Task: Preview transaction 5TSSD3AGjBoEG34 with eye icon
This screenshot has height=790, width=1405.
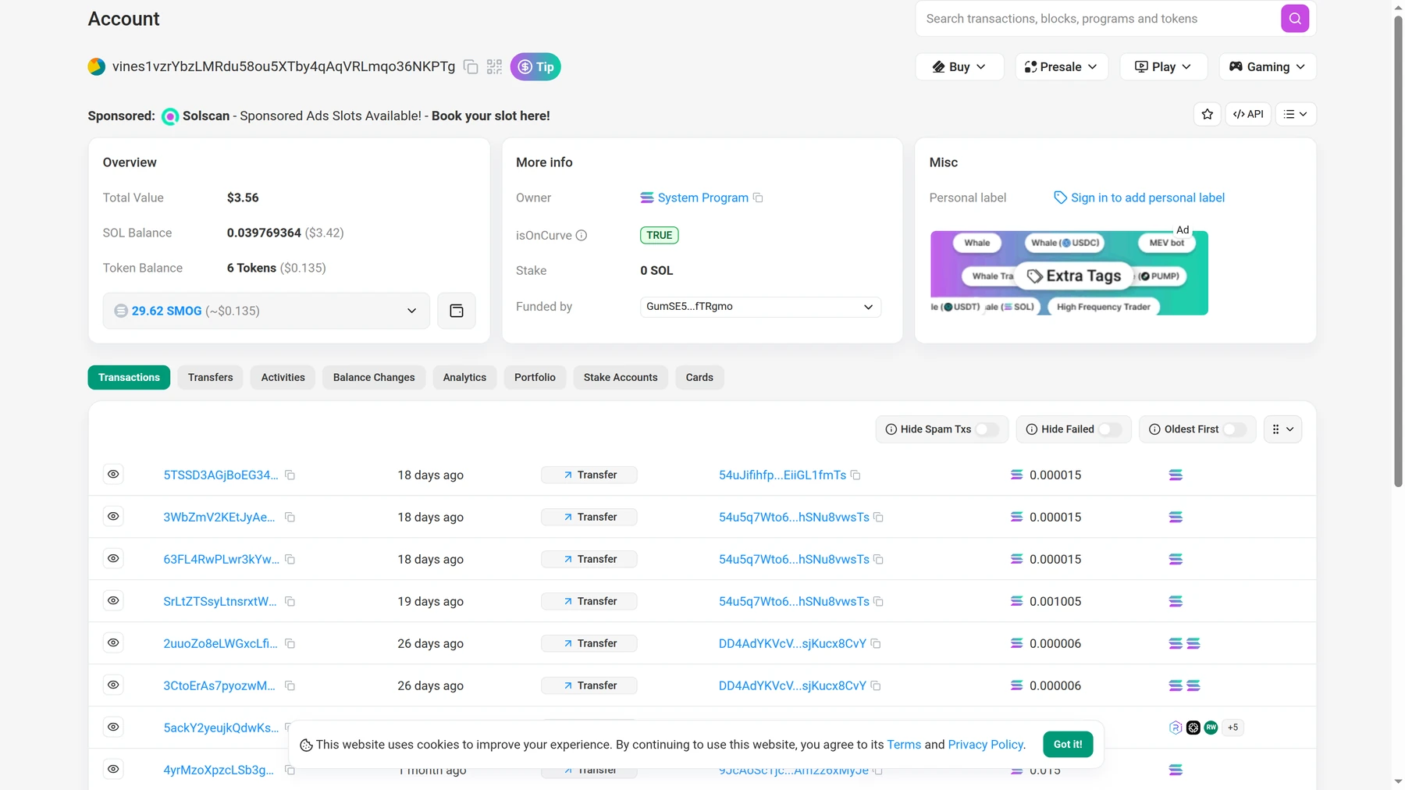Action: click(113, 475)
